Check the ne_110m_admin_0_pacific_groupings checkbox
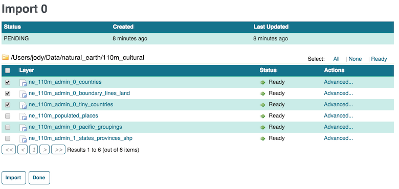The height and width of the screenshot is (189, 399). (x=8, y=127)
